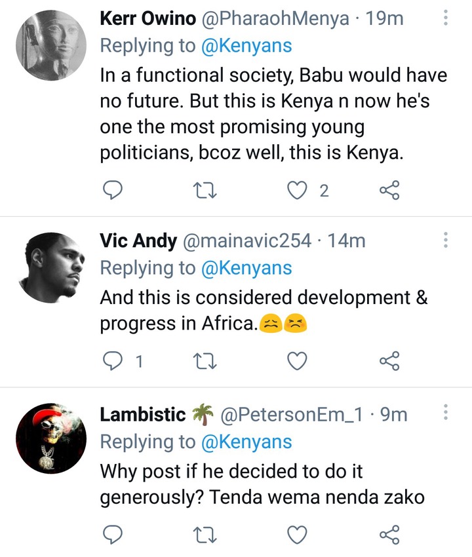This screenshot has width=472, height=557.
Task: Share Vic Andy's tweet
Action: 389,361
